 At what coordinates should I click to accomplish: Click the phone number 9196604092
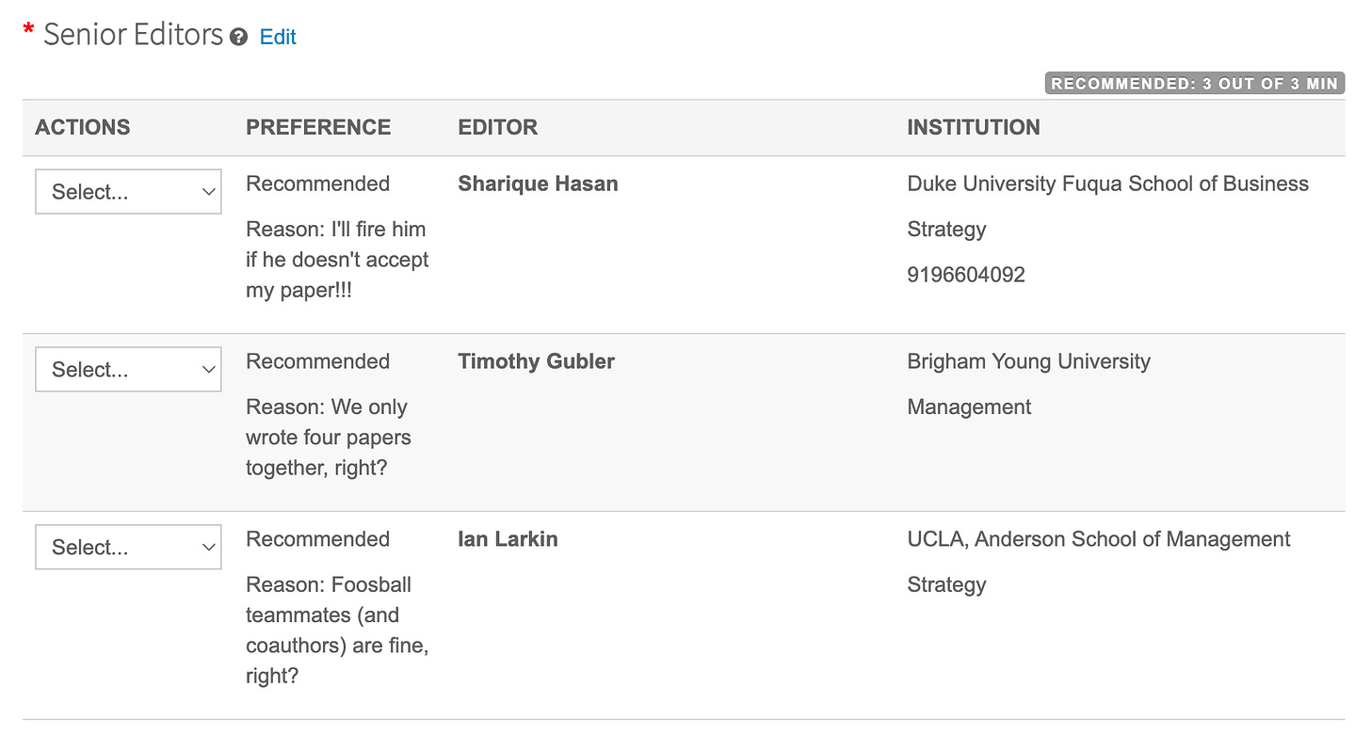(966, 275)
